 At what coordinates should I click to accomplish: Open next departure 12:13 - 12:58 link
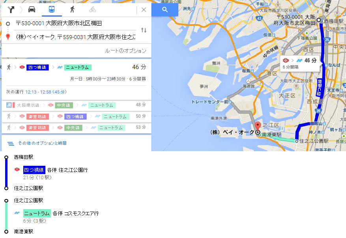[46, 92]
